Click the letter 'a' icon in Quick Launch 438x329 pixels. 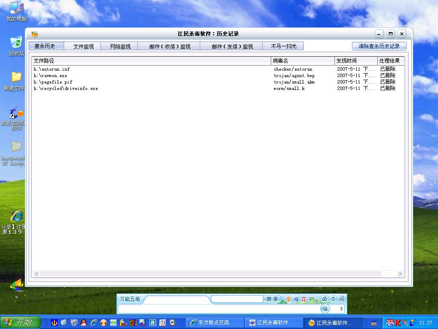153,323
